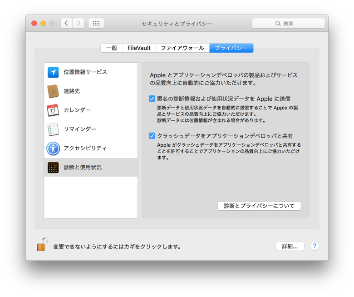Click the Accessibility icon in sidebar
Image resolution: width=354 pixels, height=297 pixels.
(x=53, y=148)
